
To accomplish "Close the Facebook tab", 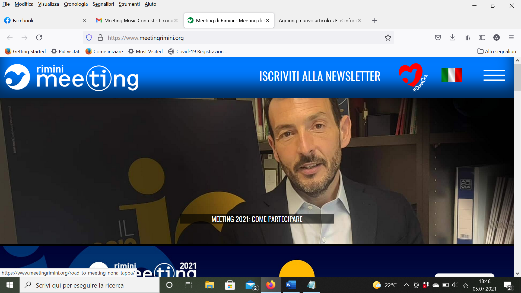I will (84, 21).
